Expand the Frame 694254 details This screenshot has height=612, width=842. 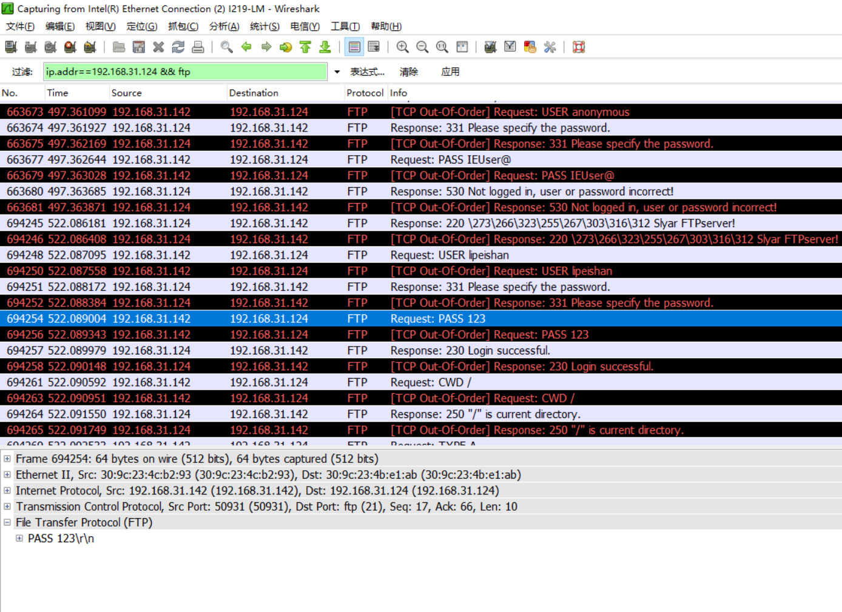pos(7,459)
